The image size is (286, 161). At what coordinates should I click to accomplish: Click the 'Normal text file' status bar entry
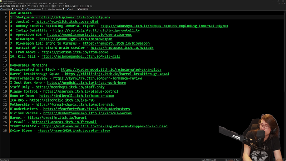click(x=5, y=160)
